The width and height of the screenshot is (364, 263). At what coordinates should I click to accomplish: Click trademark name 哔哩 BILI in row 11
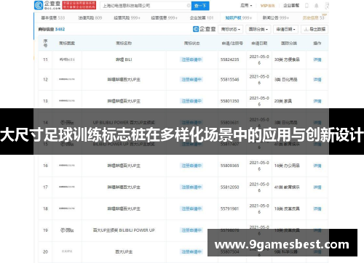click(124, 60)
